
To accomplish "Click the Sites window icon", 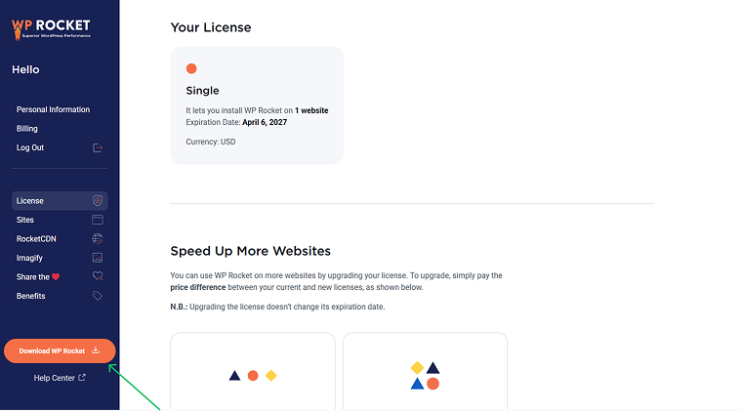I will pyautogui.click(x=98, y=220).
